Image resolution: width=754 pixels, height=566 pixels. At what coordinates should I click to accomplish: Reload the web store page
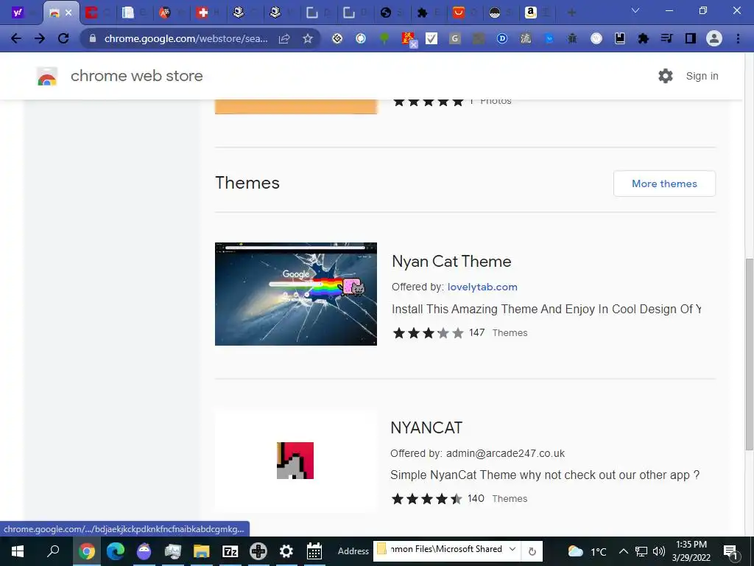point(63,38)
